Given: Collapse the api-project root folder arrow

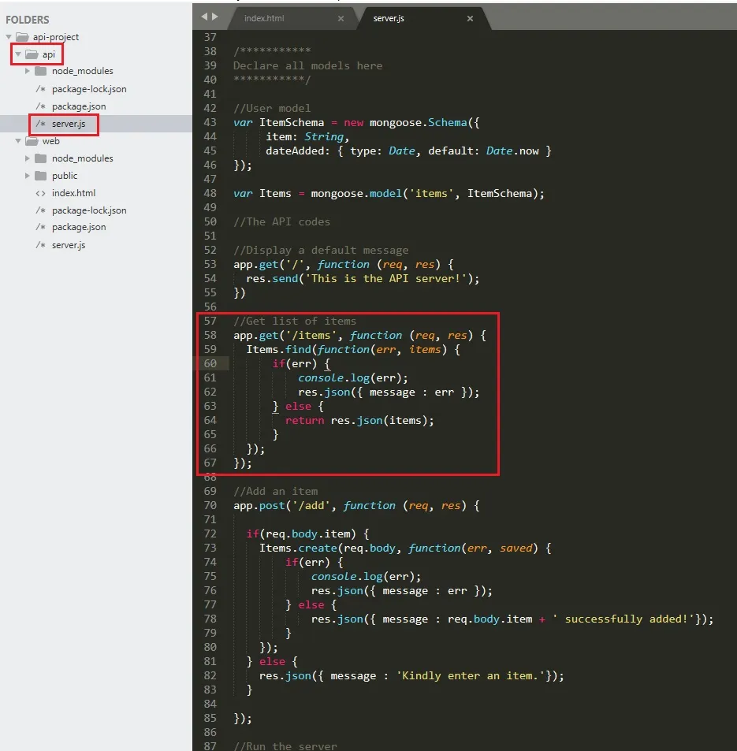Looking at the screenshot, I should point(9,37).
